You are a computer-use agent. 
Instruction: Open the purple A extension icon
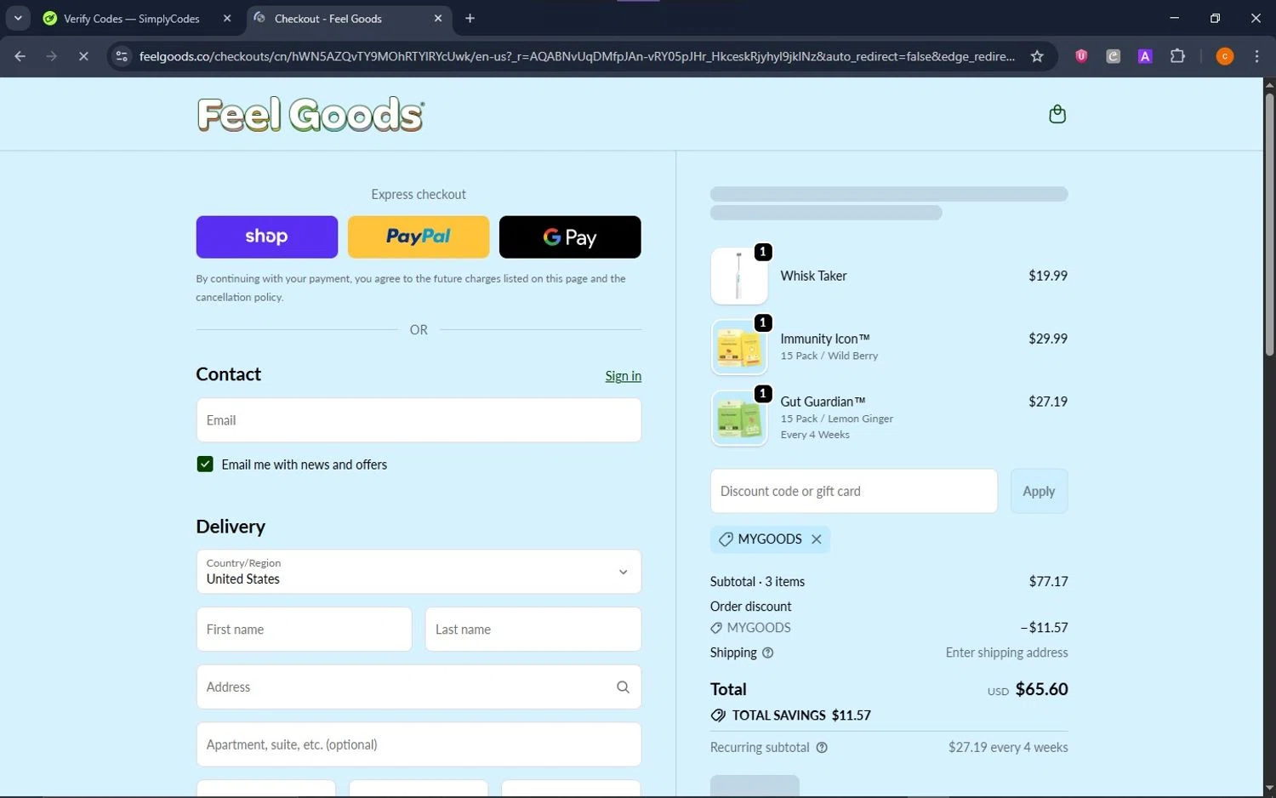point(1145,56)
